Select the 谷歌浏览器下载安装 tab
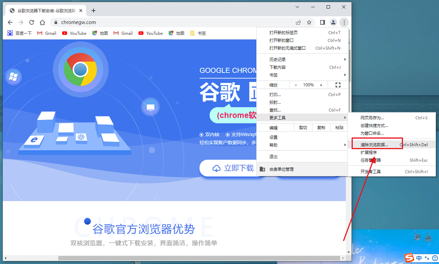 (x=47, y=11)
